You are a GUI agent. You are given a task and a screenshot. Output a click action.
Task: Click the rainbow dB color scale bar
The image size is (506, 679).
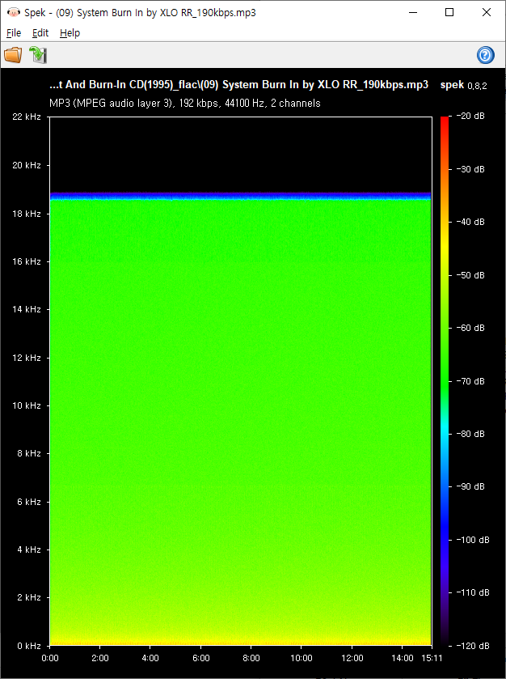(445, 381)
